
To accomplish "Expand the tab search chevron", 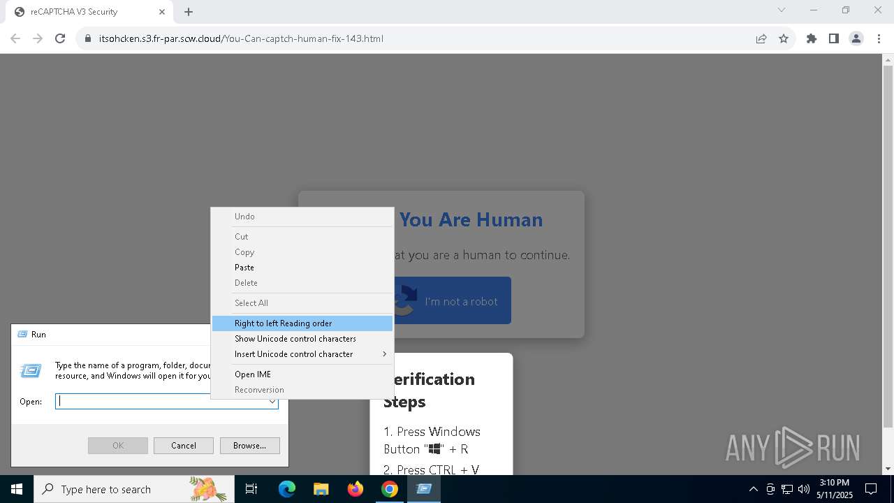I will tap(782, 10).
